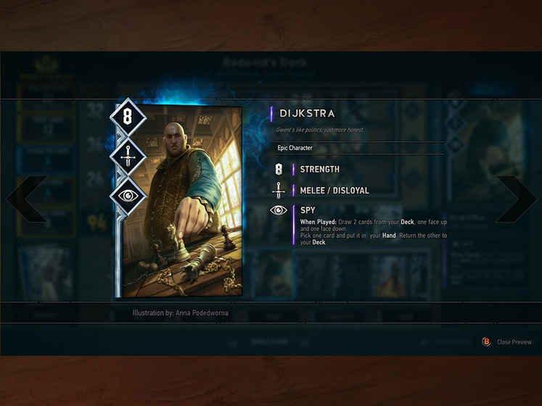The image size is (542, 406).
Task: Click the eye icon beside SPY
Action: 279,210
